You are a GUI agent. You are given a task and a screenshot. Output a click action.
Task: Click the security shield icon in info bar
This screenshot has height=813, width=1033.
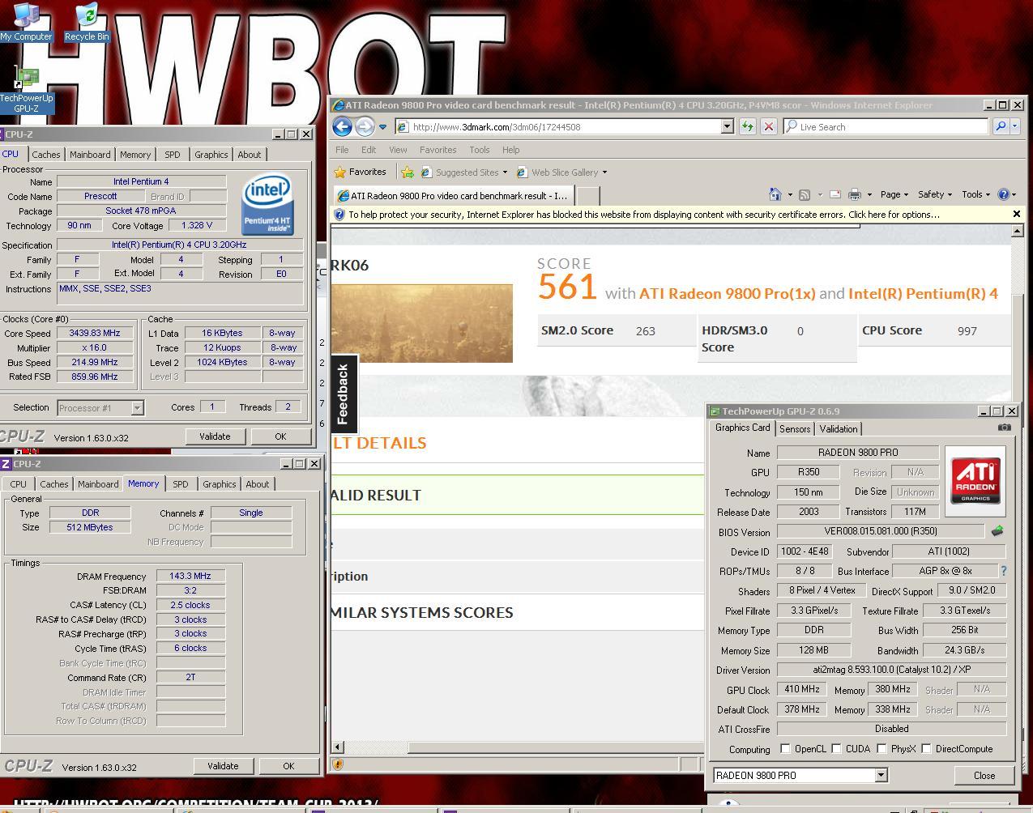point(339,215)
